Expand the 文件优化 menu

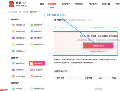pos(80,4)
